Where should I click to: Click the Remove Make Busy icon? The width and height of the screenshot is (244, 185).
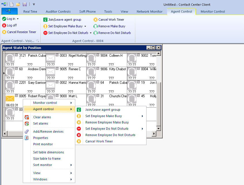coord(95,26)
